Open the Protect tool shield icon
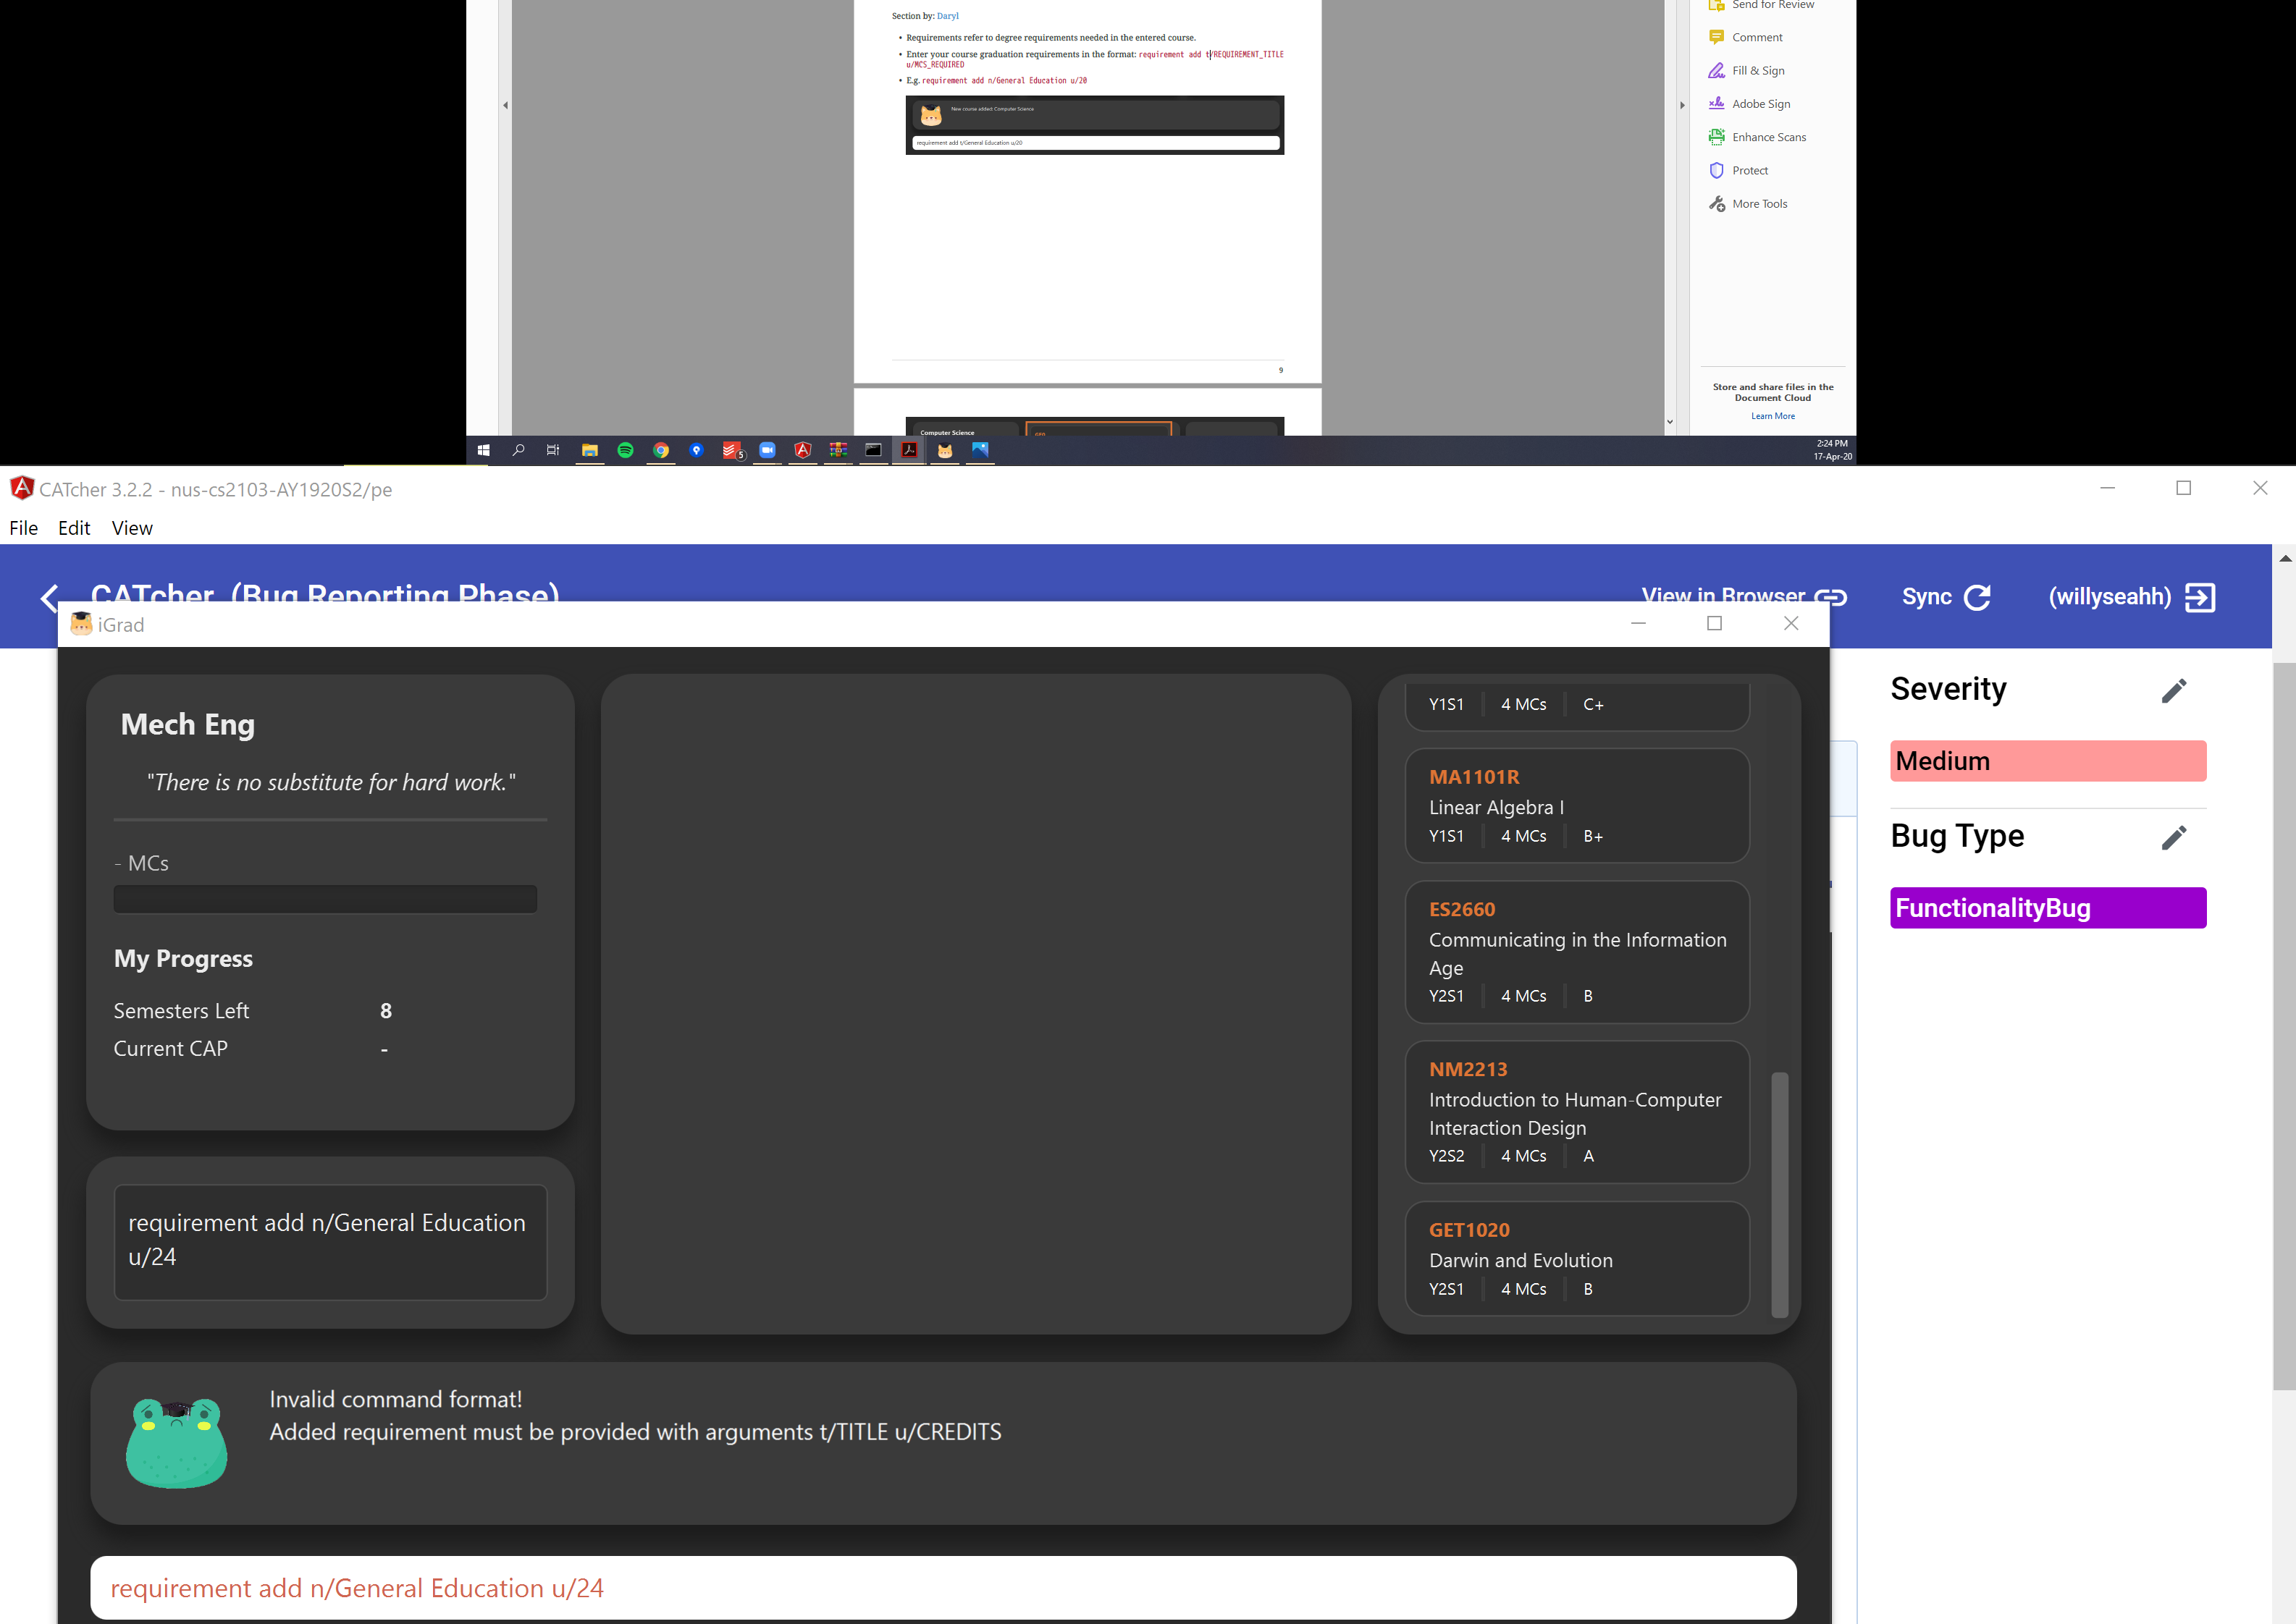The image size is (2296, 1624). [1716, 170]
